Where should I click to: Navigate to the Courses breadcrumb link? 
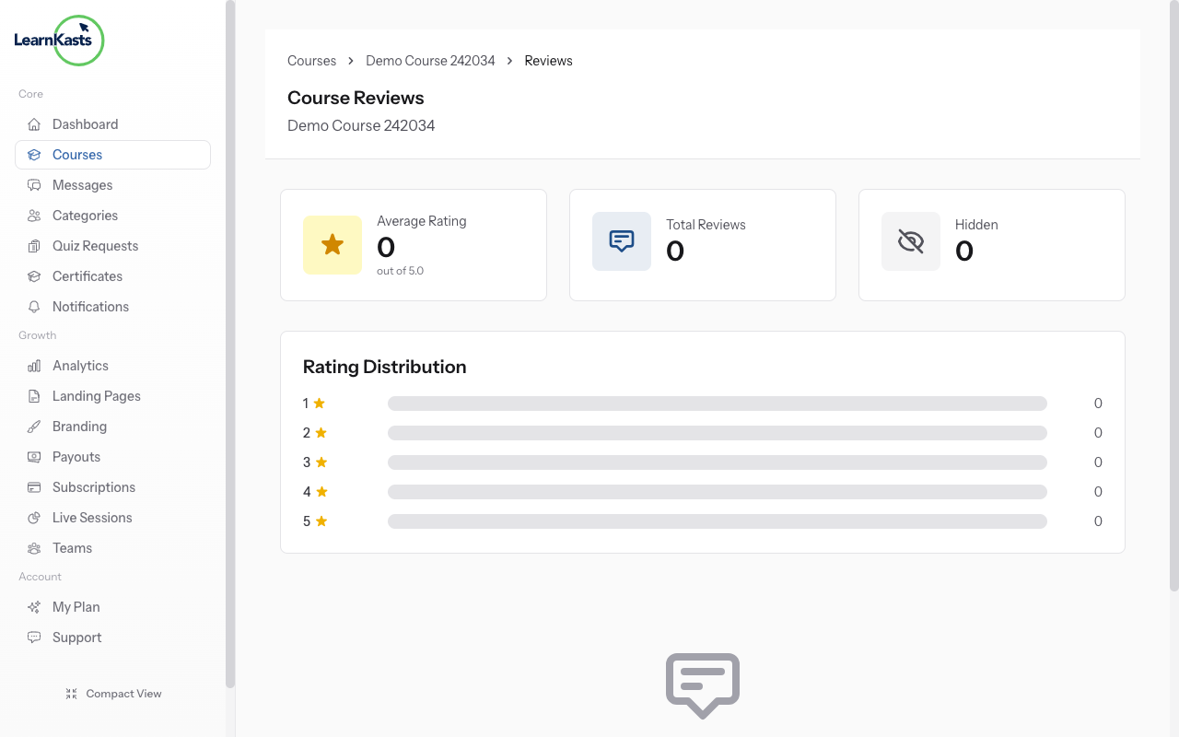pos(311,60)
